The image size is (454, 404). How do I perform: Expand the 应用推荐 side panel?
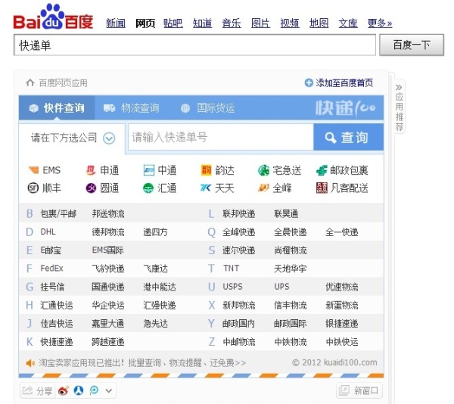point(400,106)
